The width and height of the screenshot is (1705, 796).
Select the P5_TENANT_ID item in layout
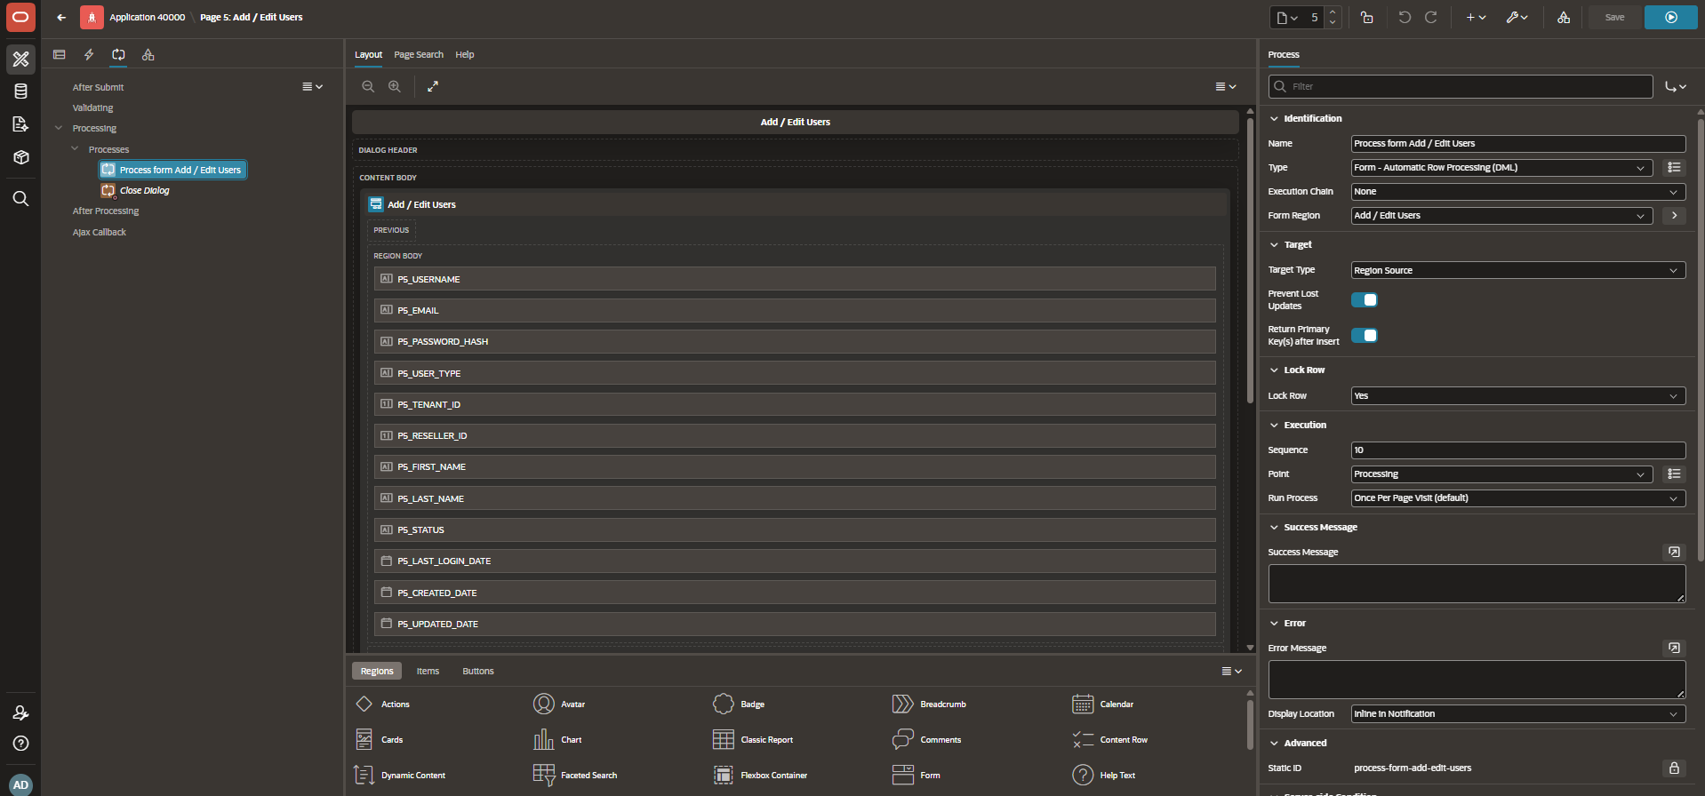[x=795, y=404]
